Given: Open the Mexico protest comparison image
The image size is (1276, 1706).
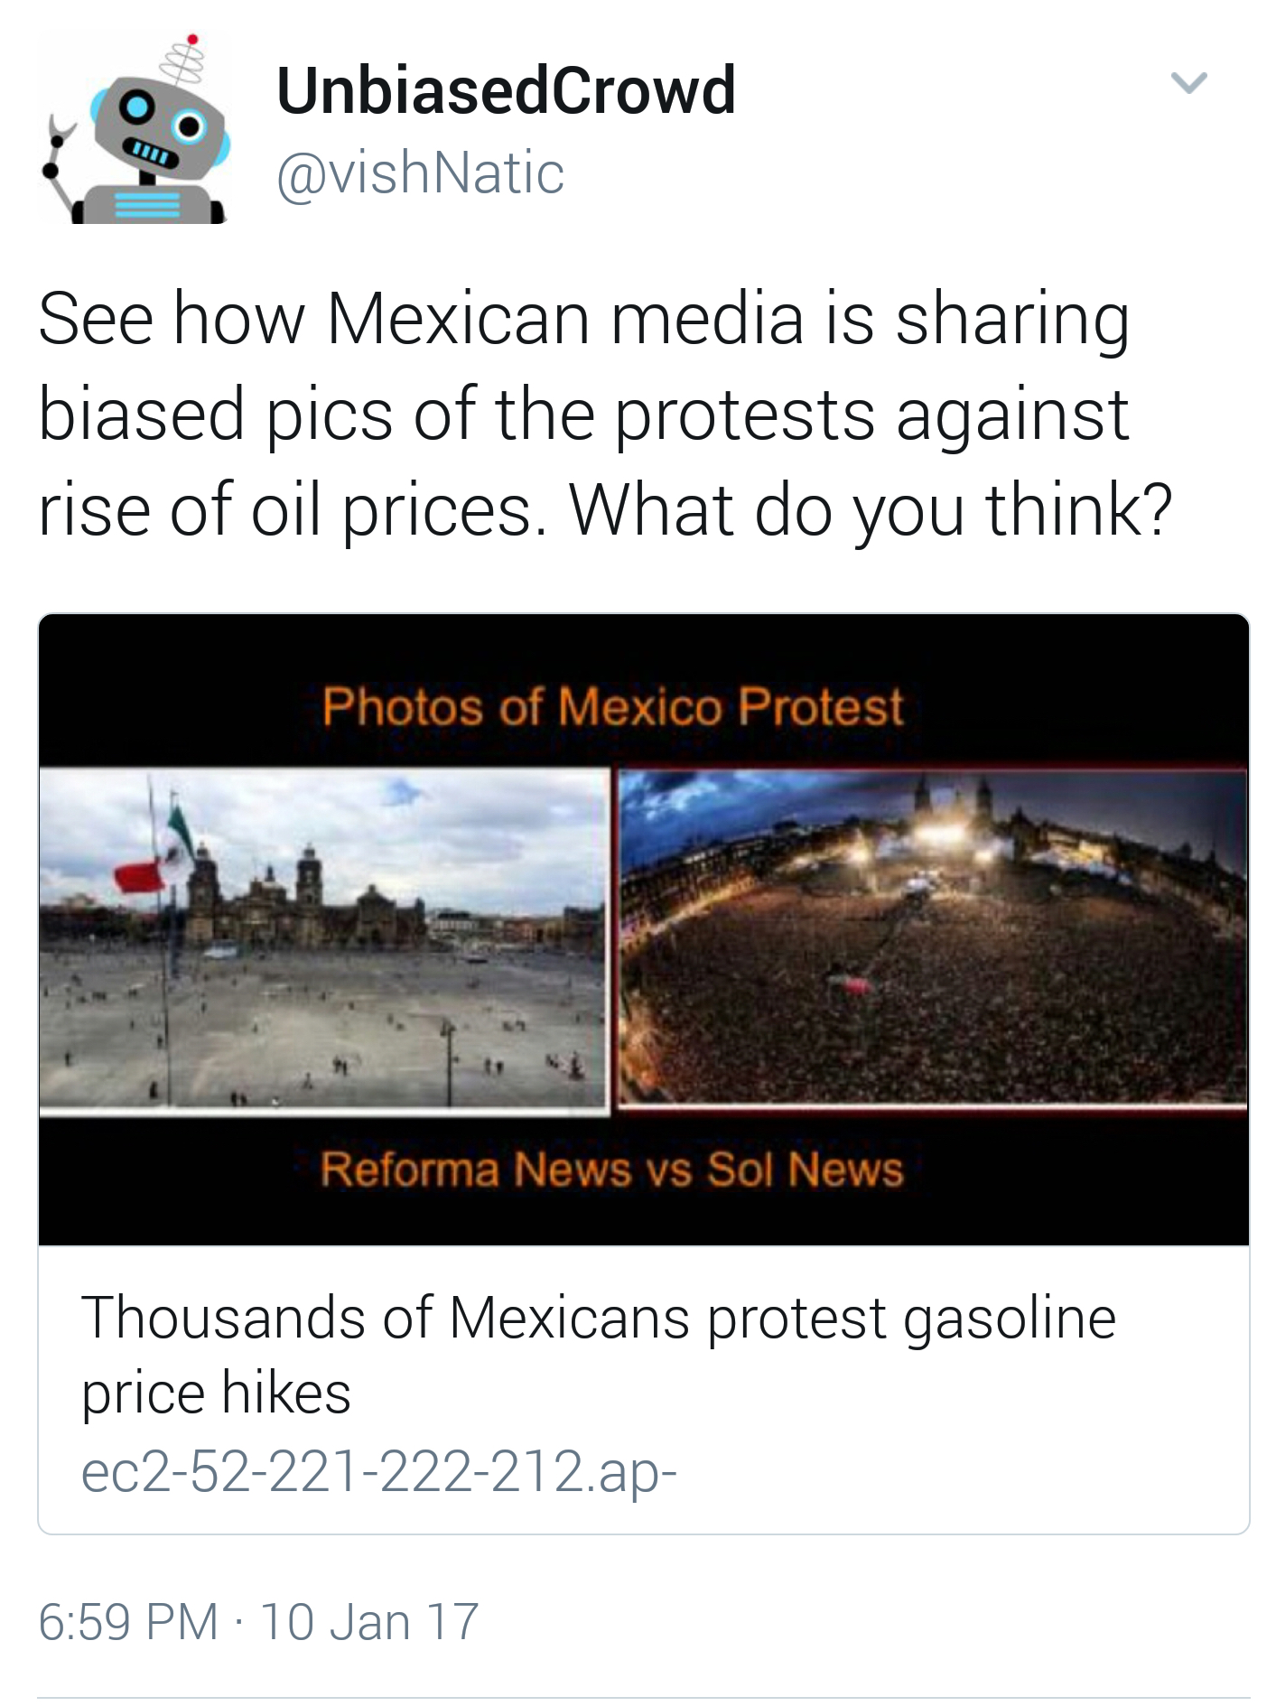Looking at the screenshot, I should click(x=644, y=929).
